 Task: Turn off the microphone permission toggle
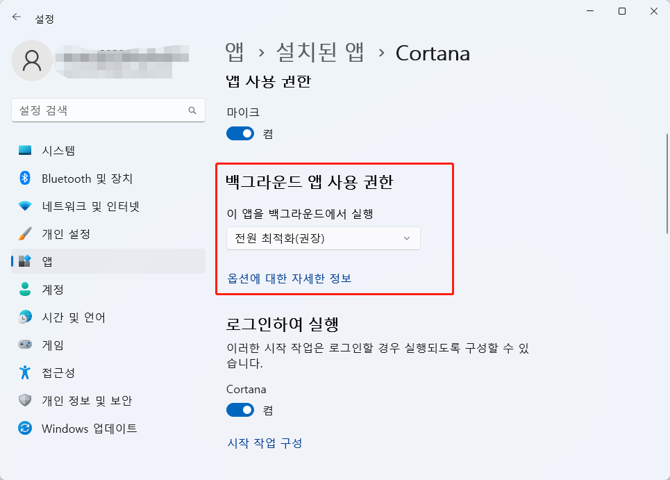[x=240, y=133]
